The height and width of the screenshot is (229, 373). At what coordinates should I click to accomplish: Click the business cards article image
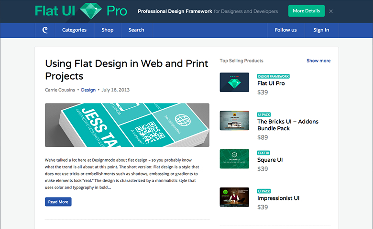click(127, 125)
